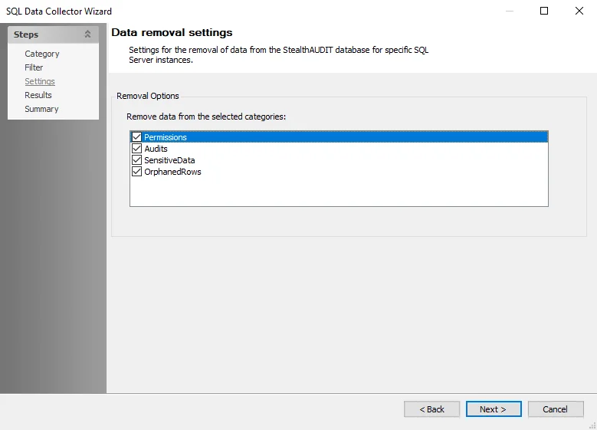
Task: Uncheck the Audits checkbox
Action: (x=136, y=148)
